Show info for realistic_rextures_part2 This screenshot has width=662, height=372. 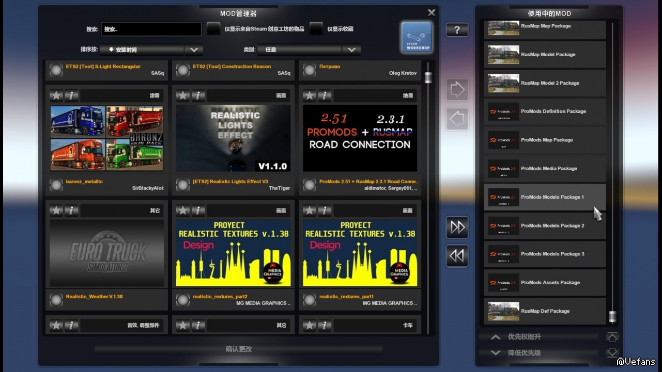(198, 211)
